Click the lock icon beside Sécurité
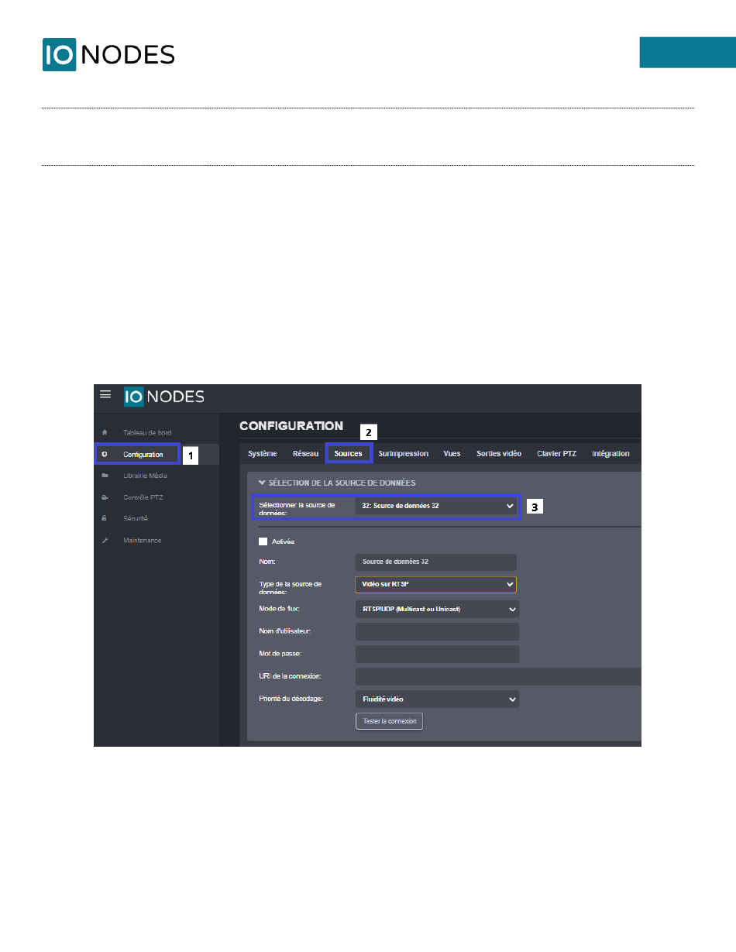 click(x=104, y=518)
